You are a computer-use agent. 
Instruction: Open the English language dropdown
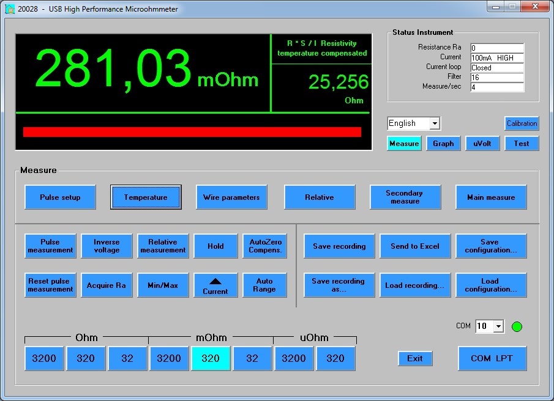[x=435, y=123]
